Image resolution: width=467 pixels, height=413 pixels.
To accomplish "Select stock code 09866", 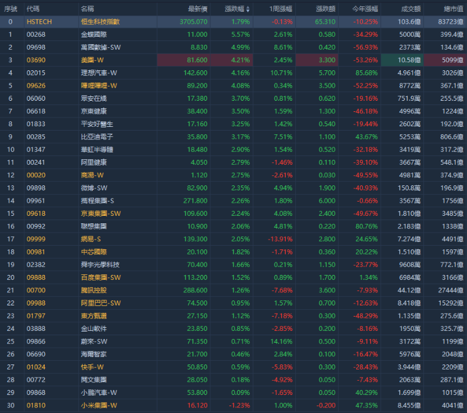I will [x=36, y=341].
